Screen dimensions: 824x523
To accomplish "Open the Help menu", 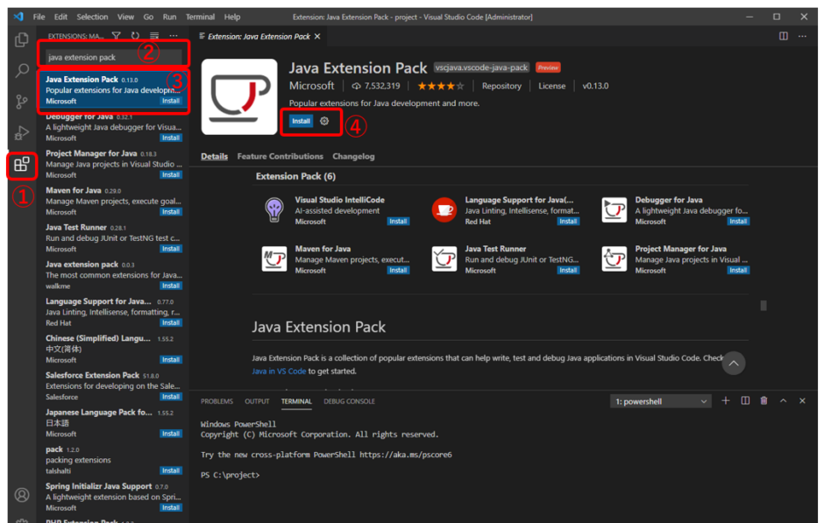I will pos(231,17).
